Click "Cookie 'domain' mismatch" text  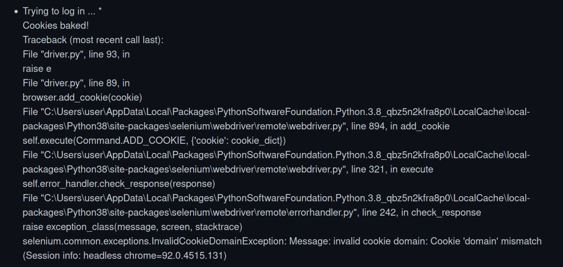click(x=486, y=242)
